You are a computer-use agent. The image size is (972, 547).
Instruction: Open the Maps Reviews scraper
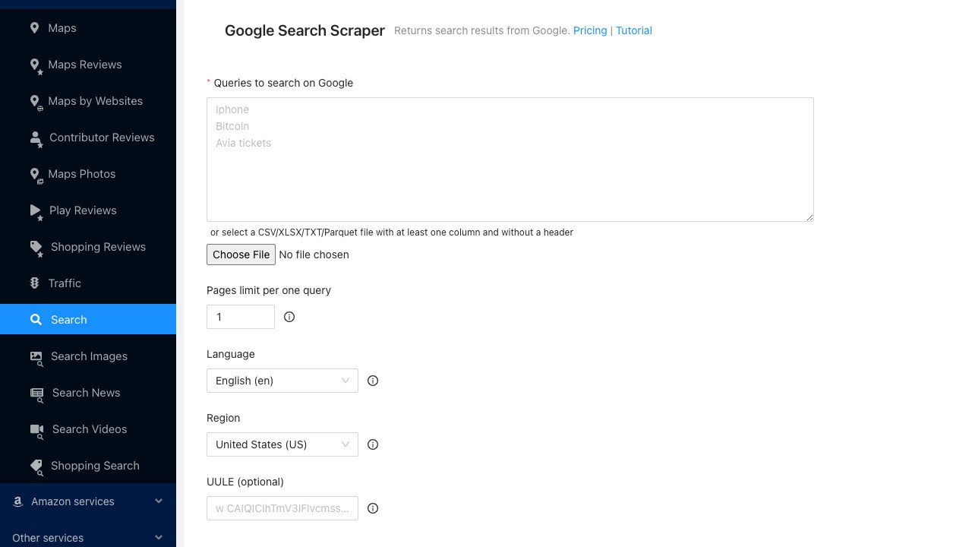click(85, 65)
